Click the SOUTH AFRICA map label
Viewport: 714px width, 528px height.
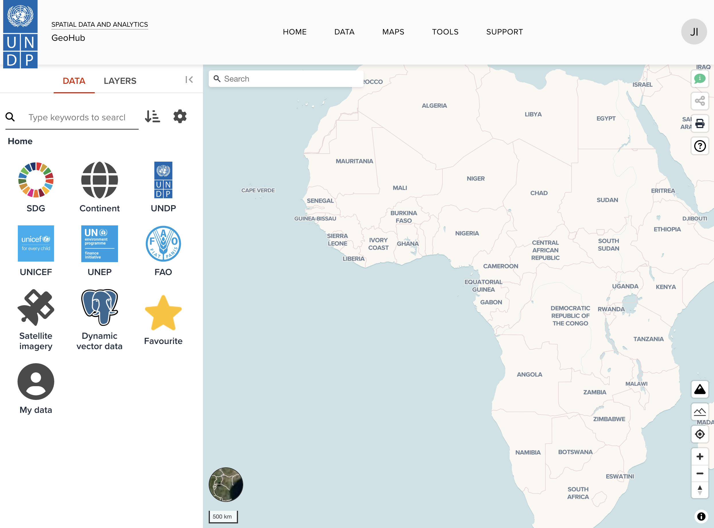[578, 493]
